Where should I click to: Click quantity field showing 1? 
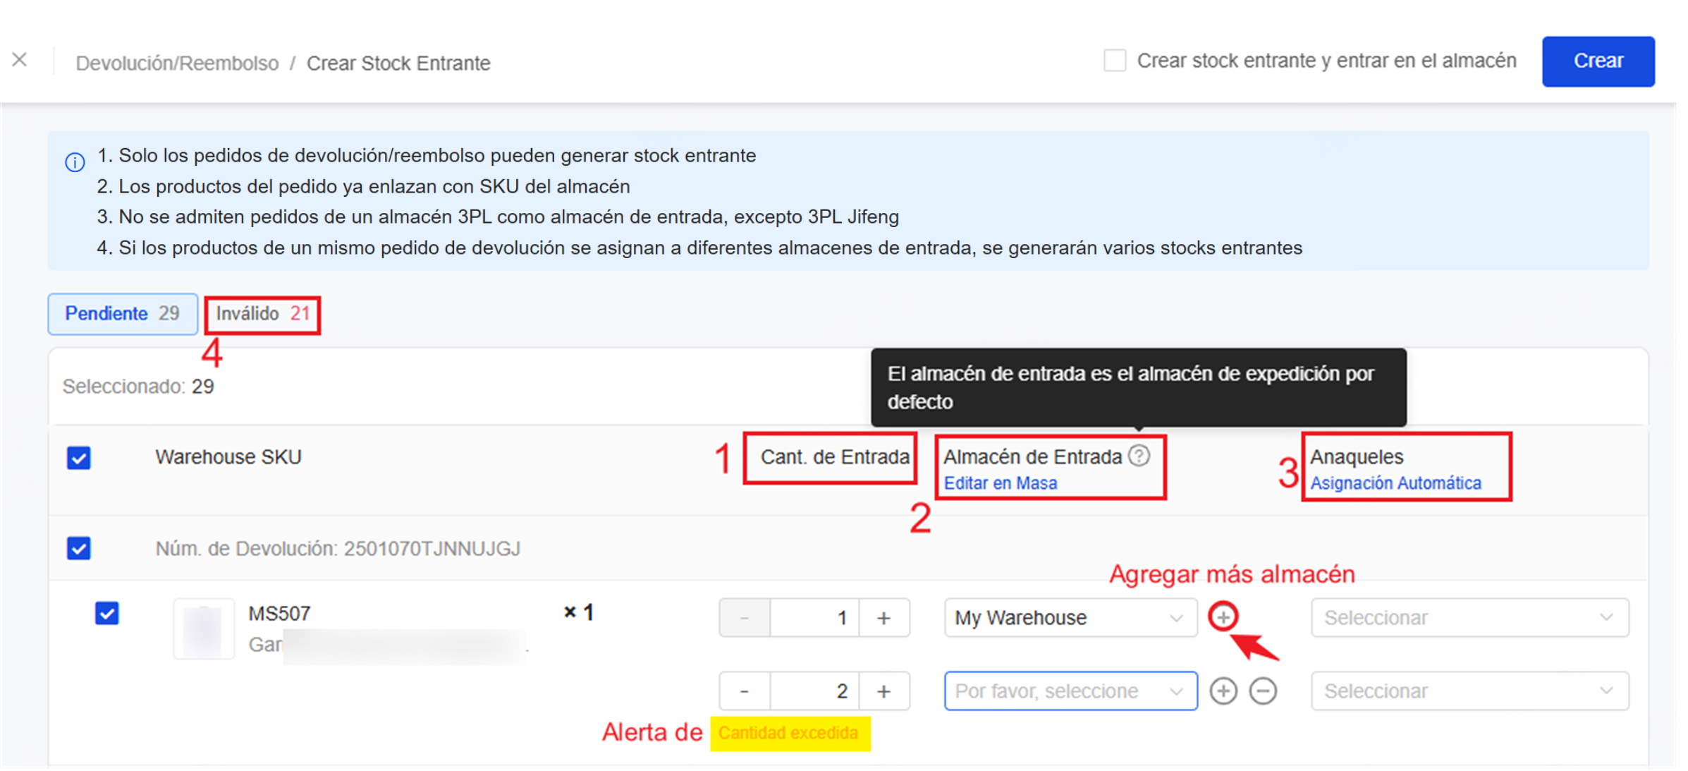(x=814, y=618)
